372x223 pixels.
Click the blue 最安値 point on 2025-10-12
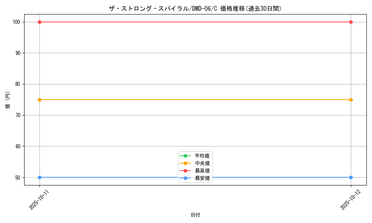(x=351, y=177)
